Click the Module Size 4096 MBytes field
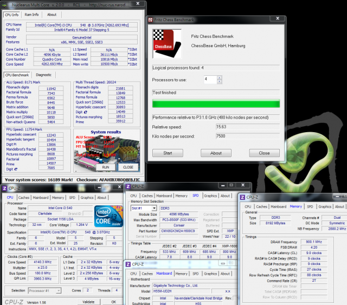 coord(179,214)
